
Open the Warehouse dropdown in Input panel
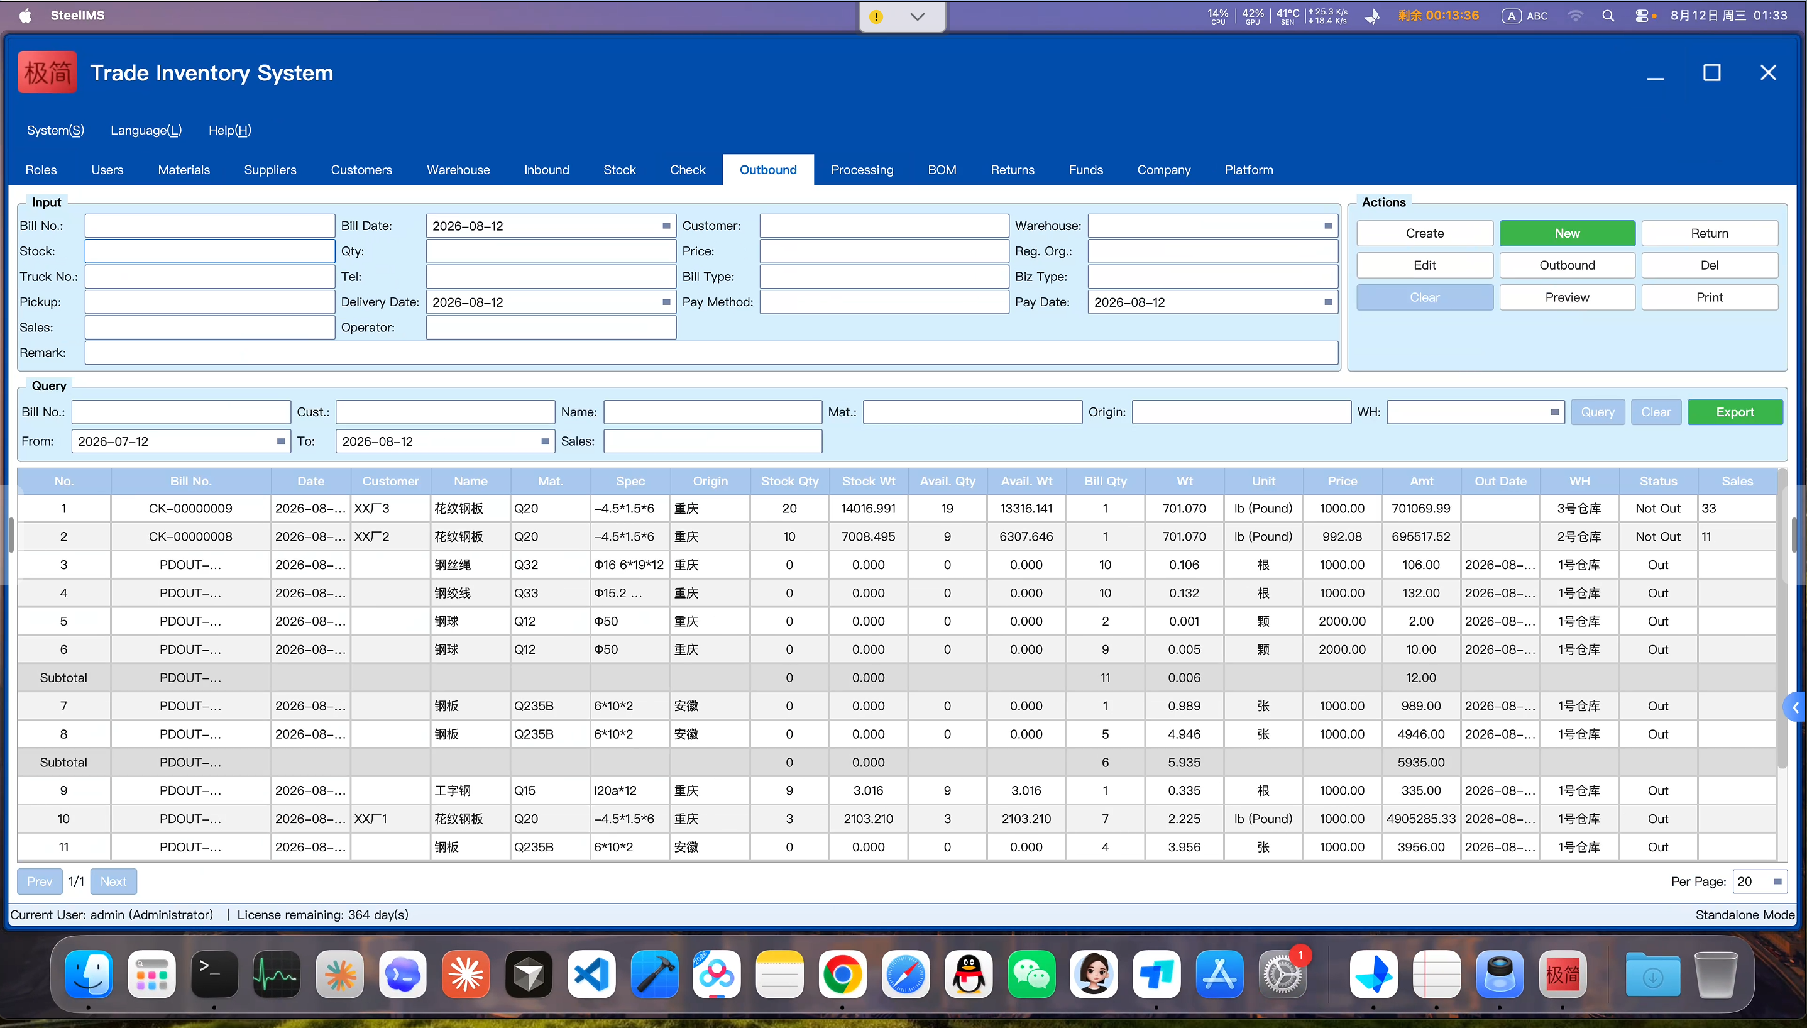[x=1328, y=226]
